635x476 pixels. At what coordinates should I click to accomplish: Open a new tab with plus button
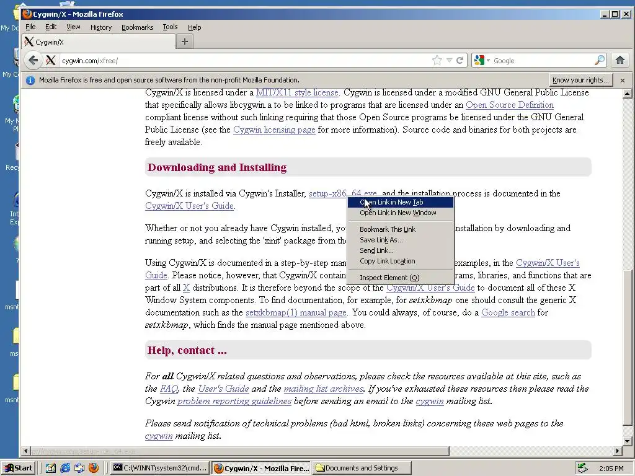coord(185,42)
